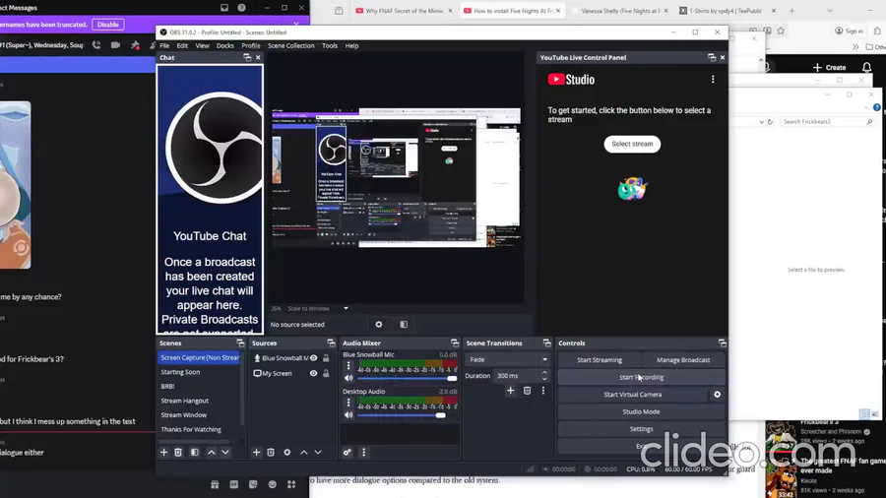Image resolution: width=886 pixels, height=498 pixels.
Task: Open source properties gear below the preview
Action: [x=379, y=324]
